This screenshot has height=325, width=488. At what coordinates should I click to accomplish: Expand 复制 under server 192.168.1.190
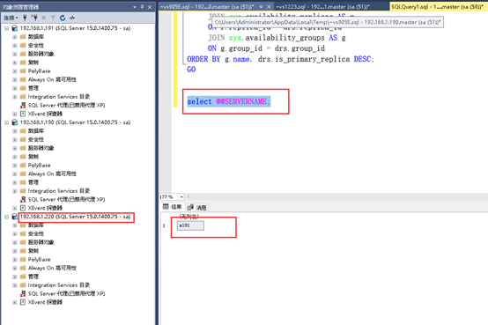pos(15,157)
